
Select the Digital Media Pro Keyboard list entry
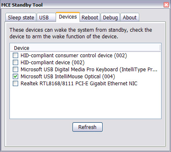pyautogui.click(x=89, y=70)
